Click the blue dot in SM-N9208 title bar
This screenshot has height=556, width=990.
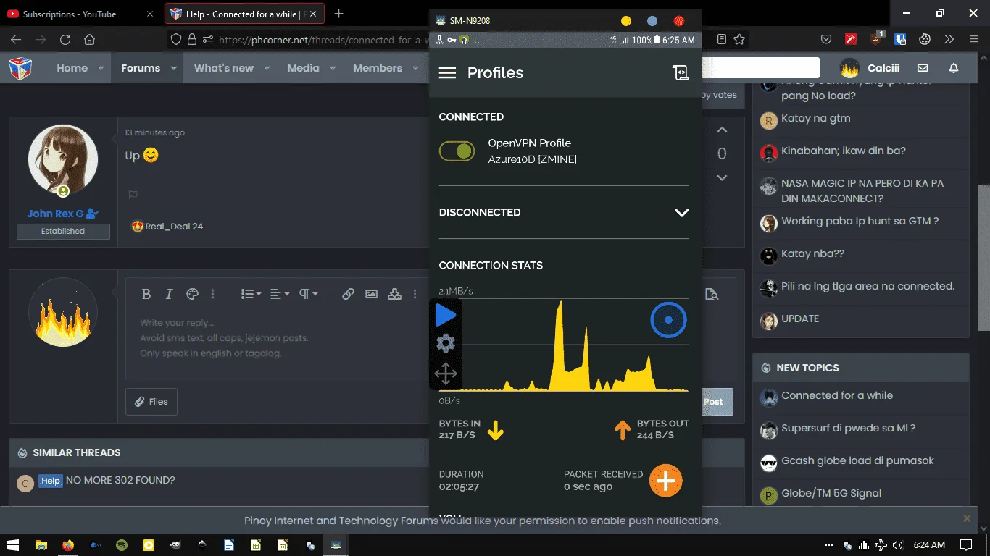652,21
